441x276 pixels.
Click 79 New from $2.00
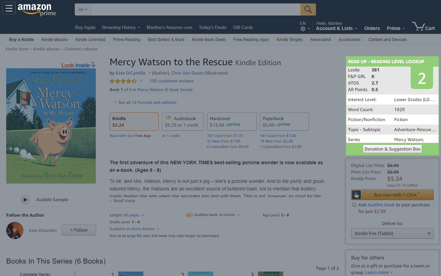pyautogui.click(x=277, y=141)
